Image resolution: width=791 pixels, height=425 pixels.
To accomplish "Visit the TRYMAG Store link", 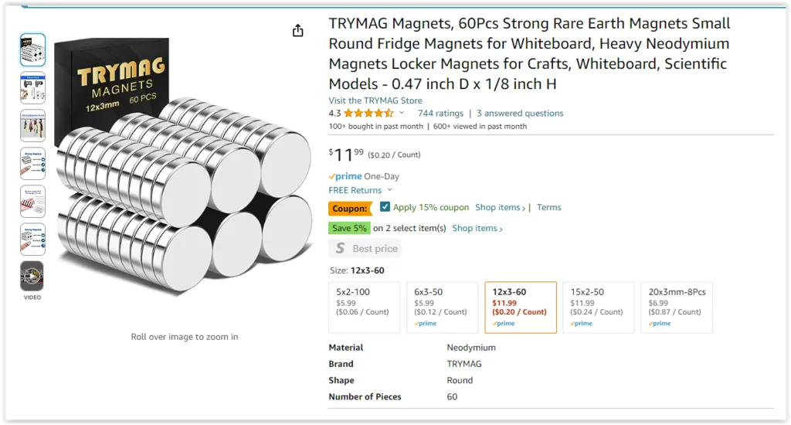I will point(375,100).
